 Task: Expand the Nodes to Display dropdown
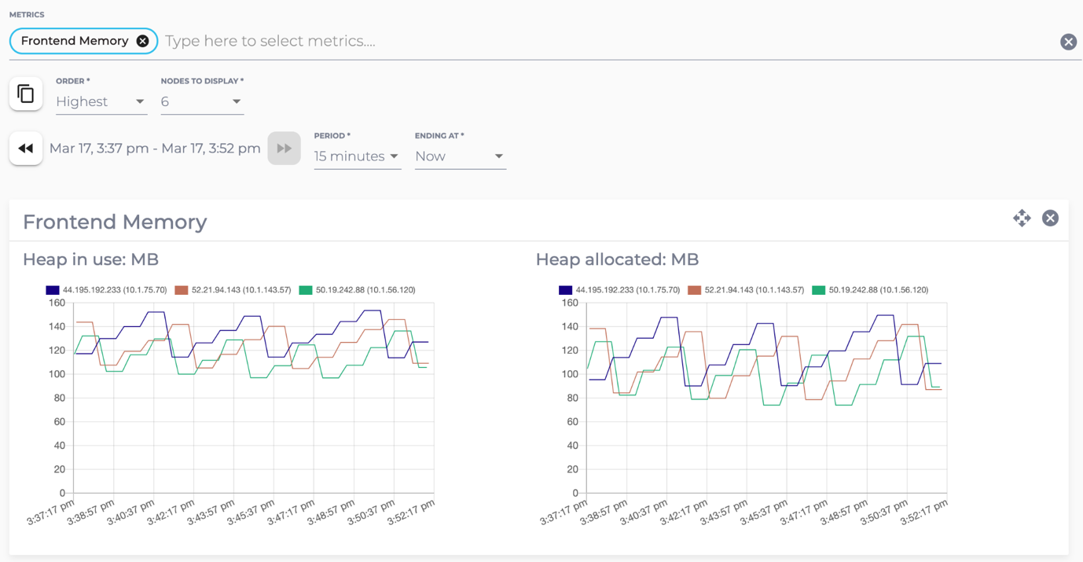pos(202,102)
